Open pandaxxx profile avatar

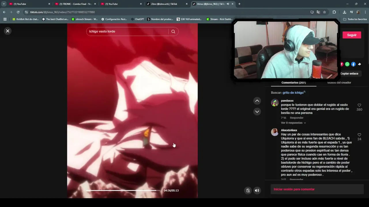[x=275, y=103]
